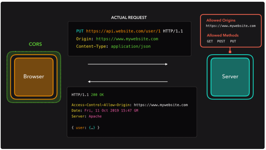Click the user key in response body
266x150 pixels.
[81, 127]
